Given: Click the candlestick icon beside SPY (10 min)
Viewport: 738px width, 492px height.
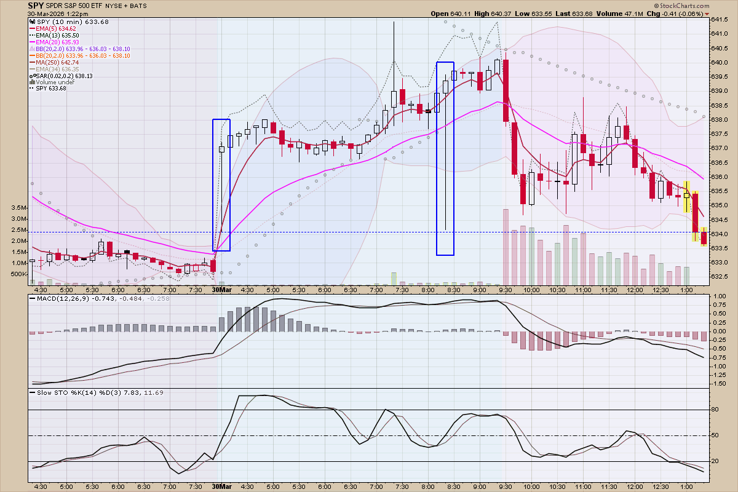Looking at the screenshot, I should click(32, 22).
